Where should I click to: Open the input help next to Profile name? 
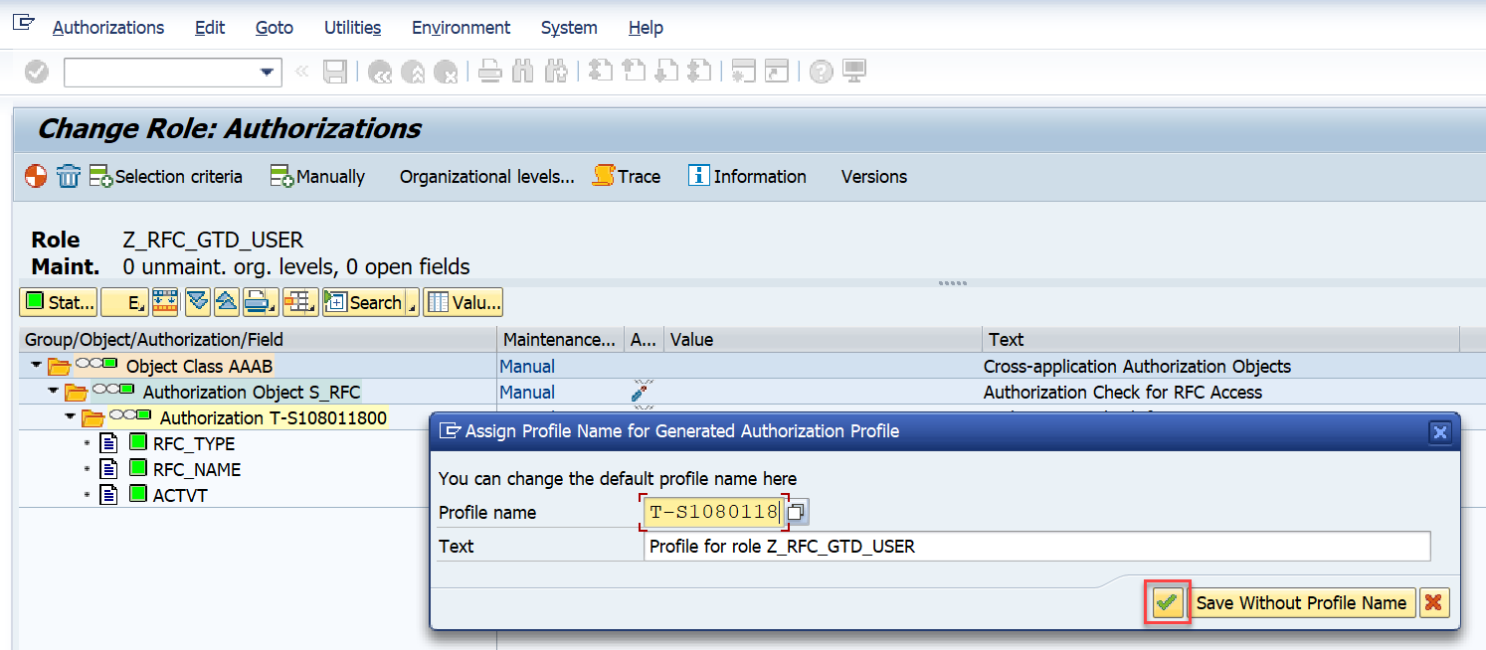pyautogui.click(x=798, y=513)
